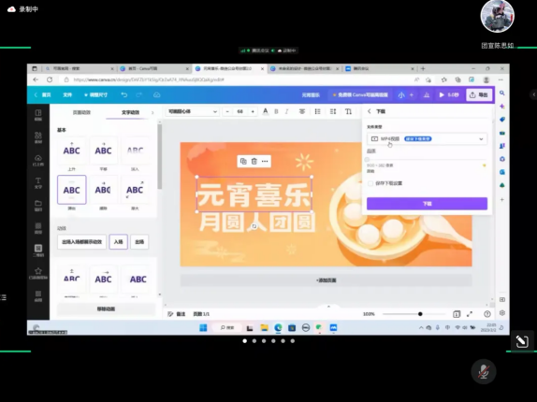Switch to the Text Animations tab
537x402 pixels.
[x=130, y=112]
